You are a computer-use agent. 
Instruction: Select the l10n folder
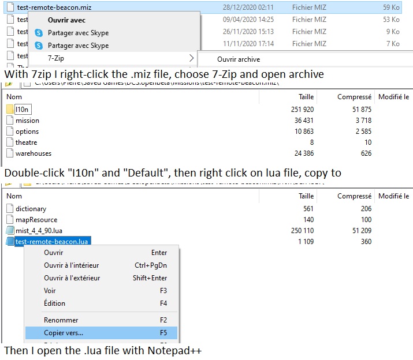pyautogui.click(x=22, y=110)
